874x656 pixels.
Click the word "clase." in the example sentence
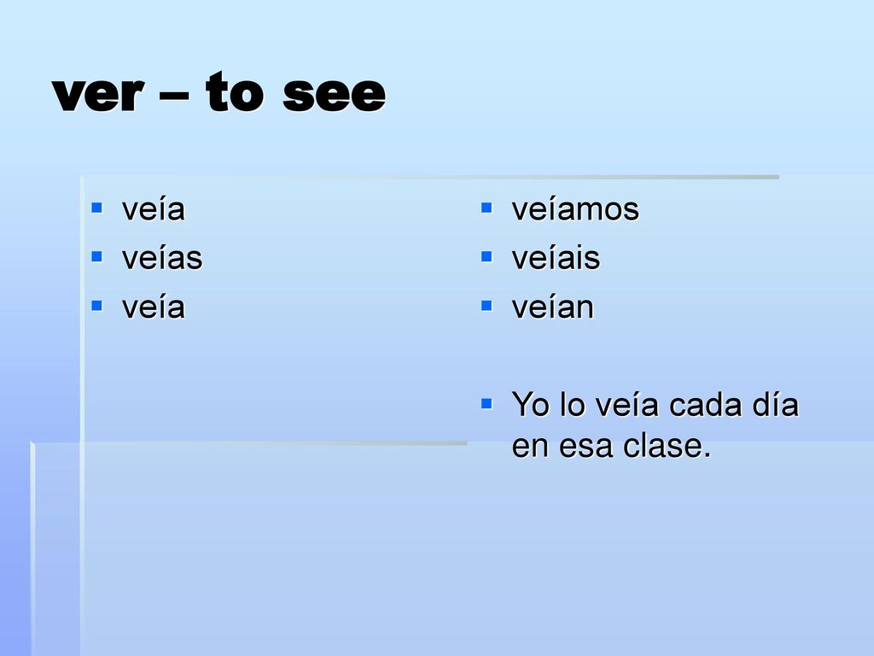coord(667,446)
